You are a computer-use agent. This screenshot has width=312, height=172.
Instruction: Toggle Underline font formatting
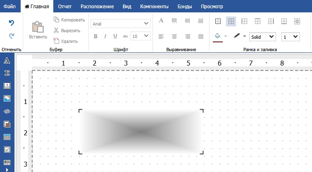pyautogui.click(x=115, y=36)
